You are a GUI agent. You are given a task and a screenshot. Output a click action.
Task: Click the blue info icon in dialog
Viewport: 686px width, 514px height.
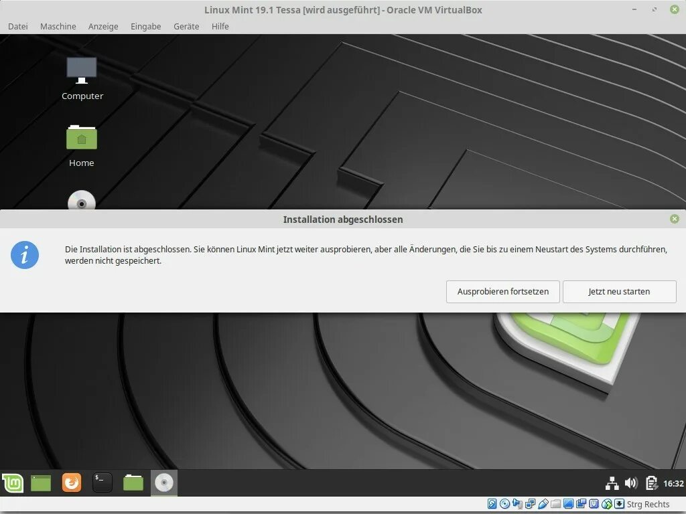click(x=25, y=255)
